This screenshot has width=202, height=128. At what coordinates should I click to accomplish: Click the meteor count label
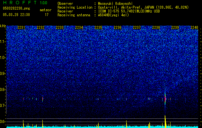[46, 10]
